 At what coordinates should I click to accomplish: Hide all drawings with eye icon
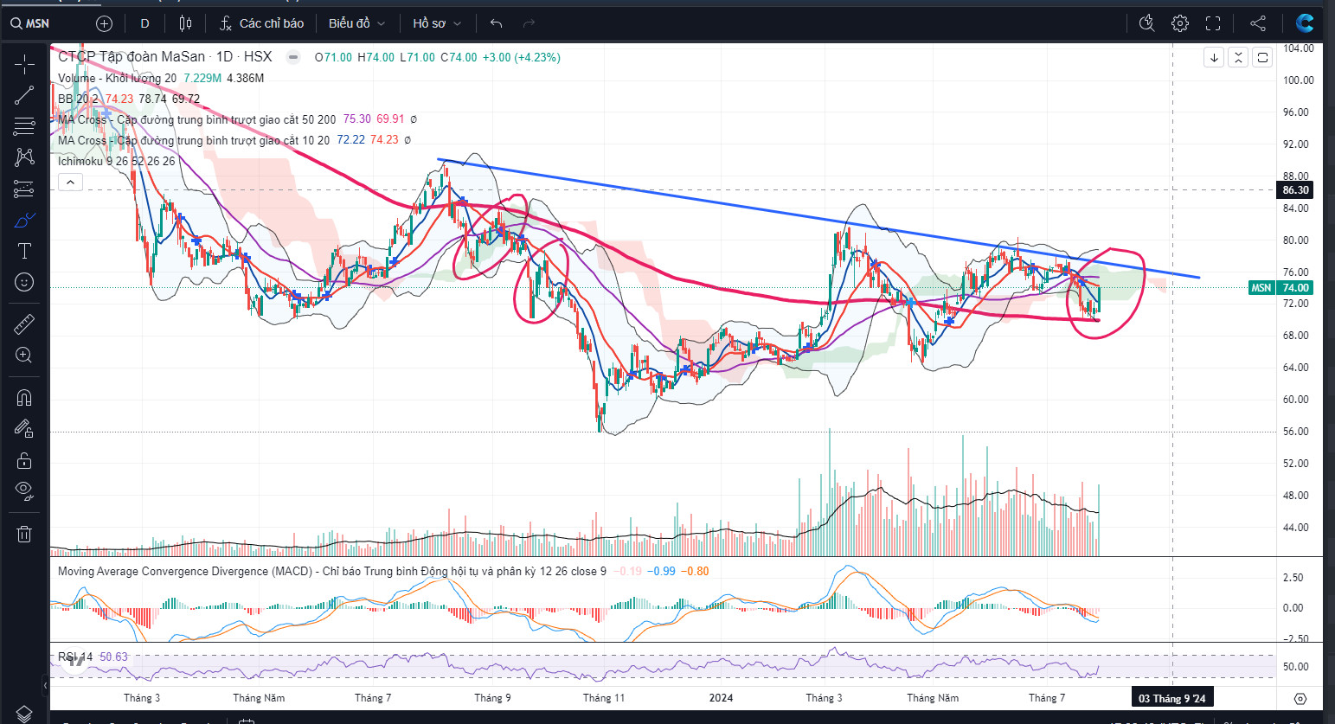pyautogui.click(x=24, y=491)
